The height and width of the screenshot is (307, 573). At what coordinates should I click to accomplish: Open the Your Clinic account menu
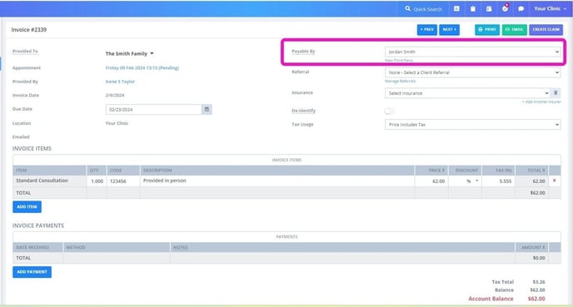point(550,8)
